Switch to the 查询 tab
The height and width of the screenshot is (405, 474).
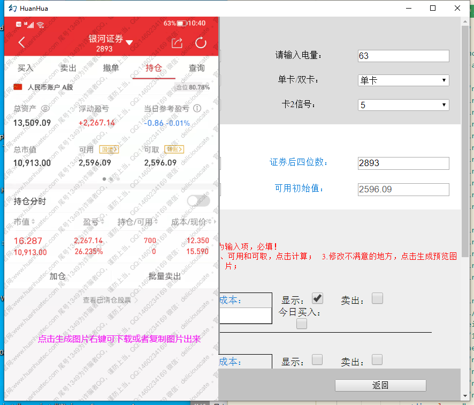click(x=196, y=68)
